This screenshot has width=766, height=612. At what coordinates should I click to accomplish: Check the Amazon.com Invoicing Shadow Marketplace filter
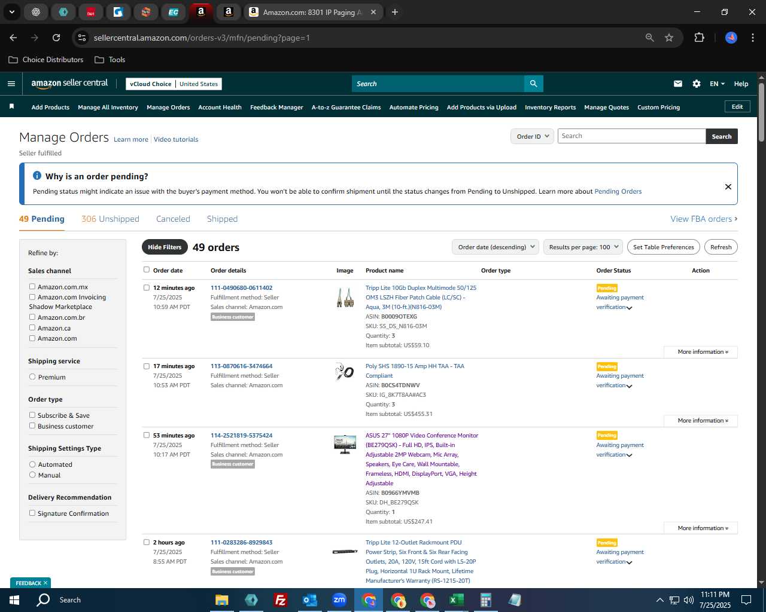pos(32,297)
